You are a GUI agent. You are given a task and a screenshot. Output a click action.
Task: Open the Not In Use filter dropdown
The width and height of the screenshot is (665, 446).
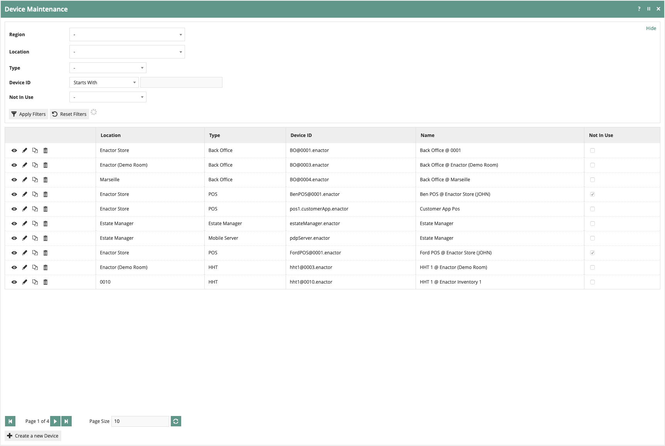point(108,97)
